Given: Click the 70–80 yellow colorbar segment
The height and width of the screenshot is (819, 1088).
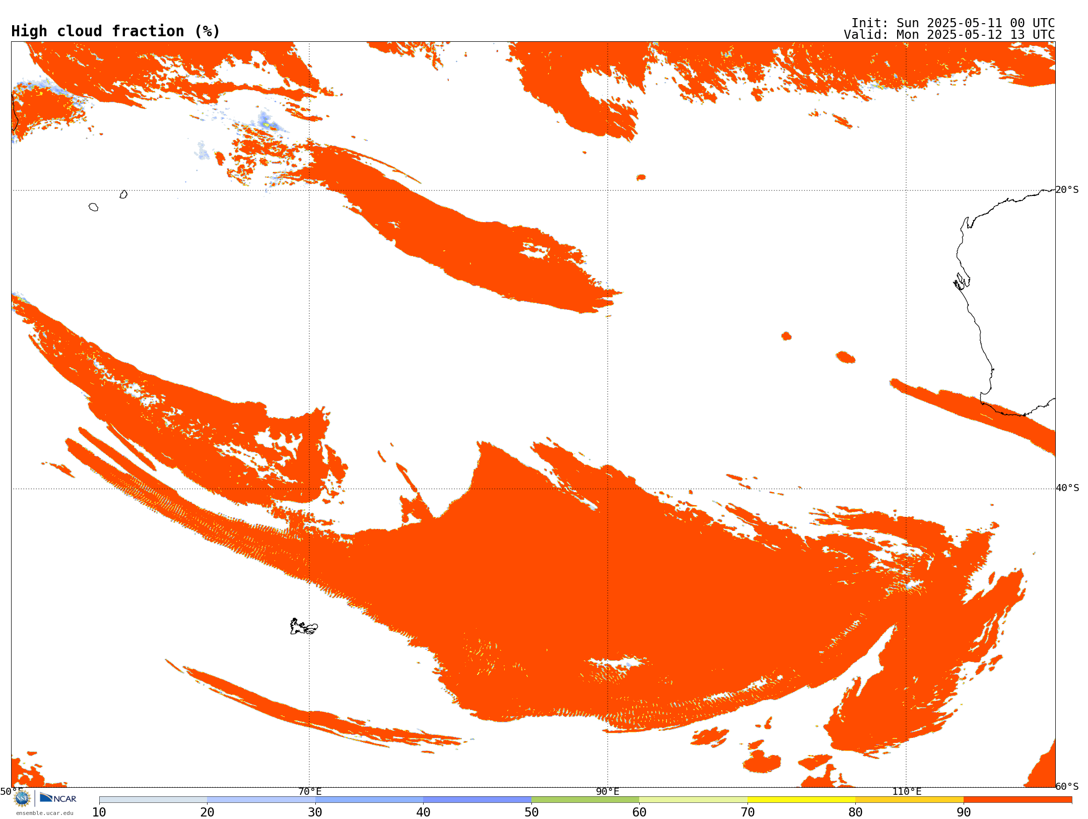Looking at the screenshot, I should [801, 800].
